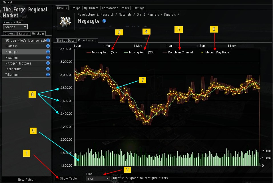Select the Price History tab
The image size is (273, 183).
point(87,40)
